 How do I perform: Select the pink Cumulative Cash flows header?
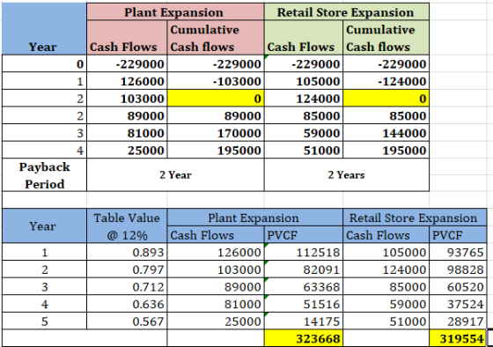click(216, 38)
